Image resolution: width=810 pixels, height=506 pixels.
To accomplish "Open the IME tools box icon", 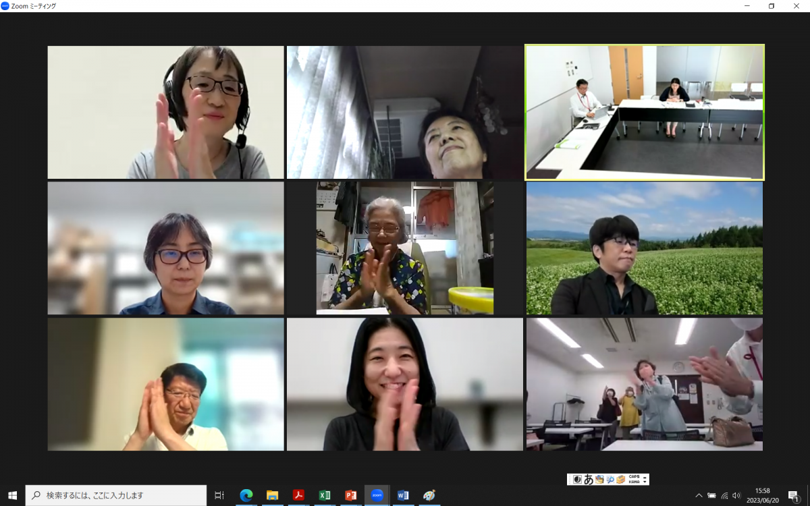I will click(620, 480).
